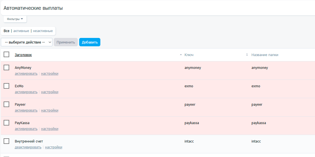Check the AnyMoney row checkbox
This screenshot has width=315, height=157.
tap(6, 67)
